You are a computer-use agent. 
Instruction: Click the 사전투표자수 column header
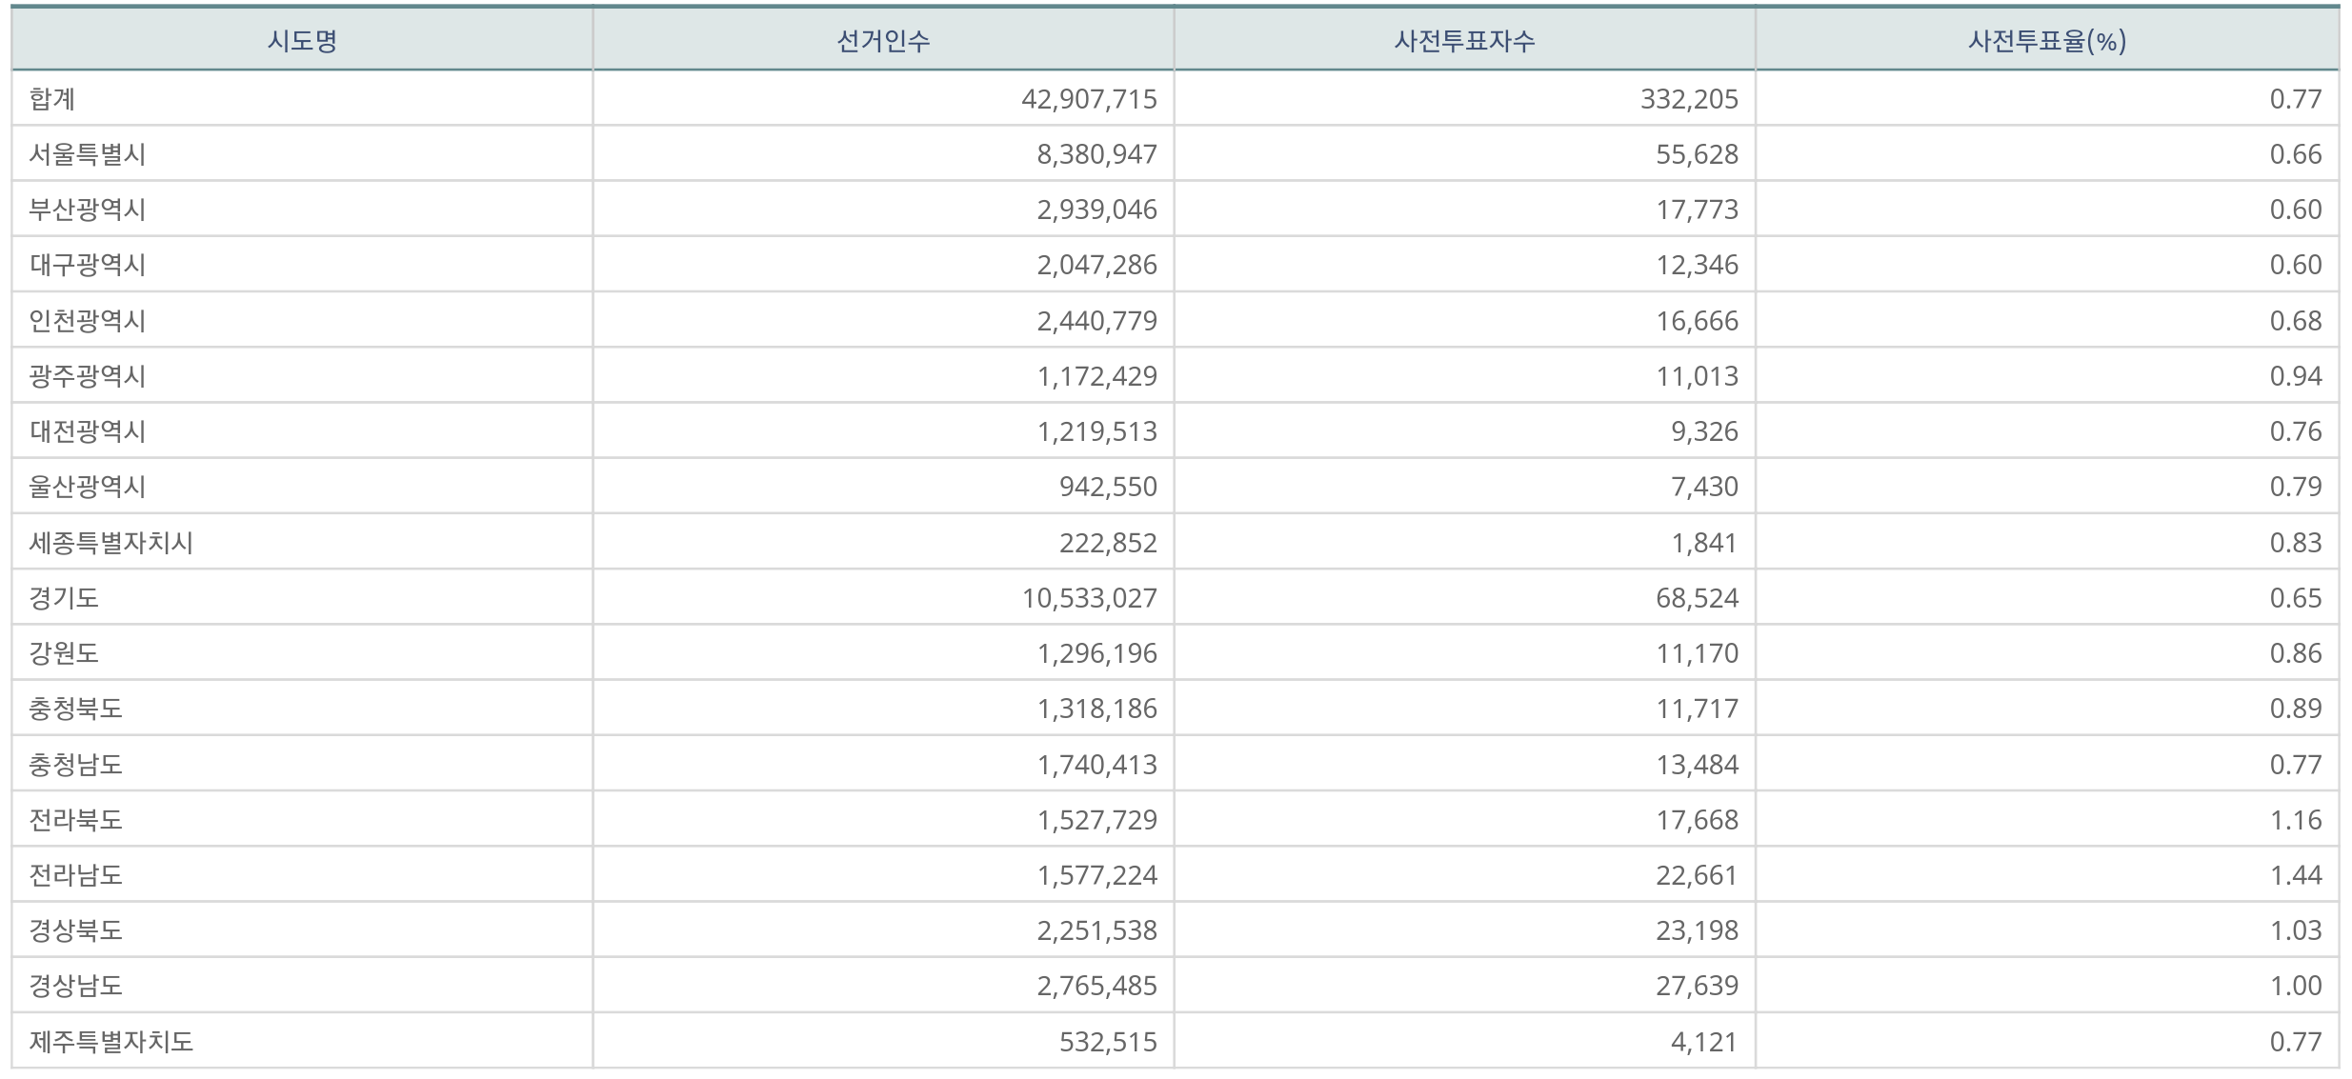(1464, 41)
